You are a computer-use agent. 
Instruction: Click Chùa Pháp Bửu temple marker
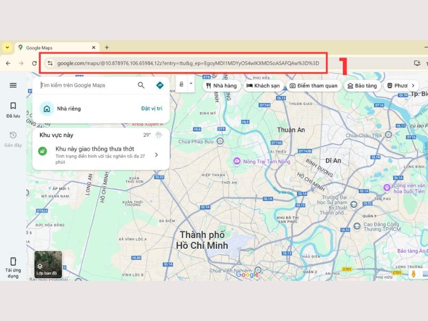coord(220,141)
